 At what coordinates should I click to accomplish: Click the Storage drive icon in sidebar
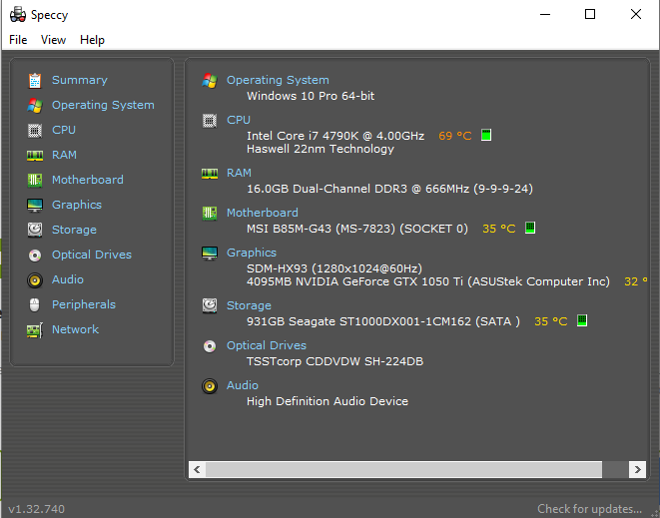click(x=35, y=230)
